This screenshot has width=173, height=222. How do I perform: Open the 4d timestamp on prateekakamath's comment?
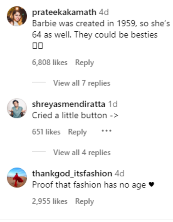coord(104,12)
